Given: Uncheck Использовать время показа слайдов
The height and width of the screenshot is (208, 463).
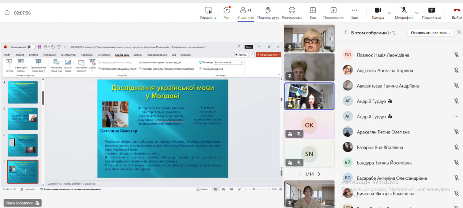Looking at the screenshot, I should pos(140,62).
